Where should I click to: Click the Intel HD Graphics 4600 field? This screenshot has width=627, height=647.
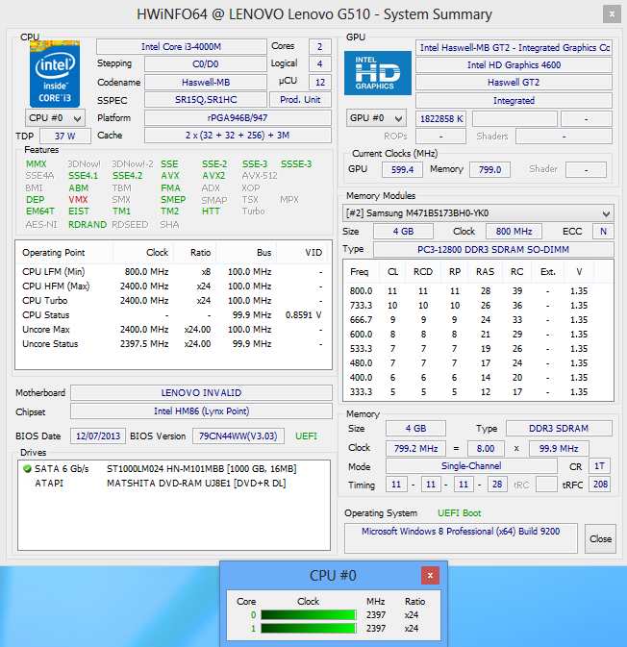514,64
